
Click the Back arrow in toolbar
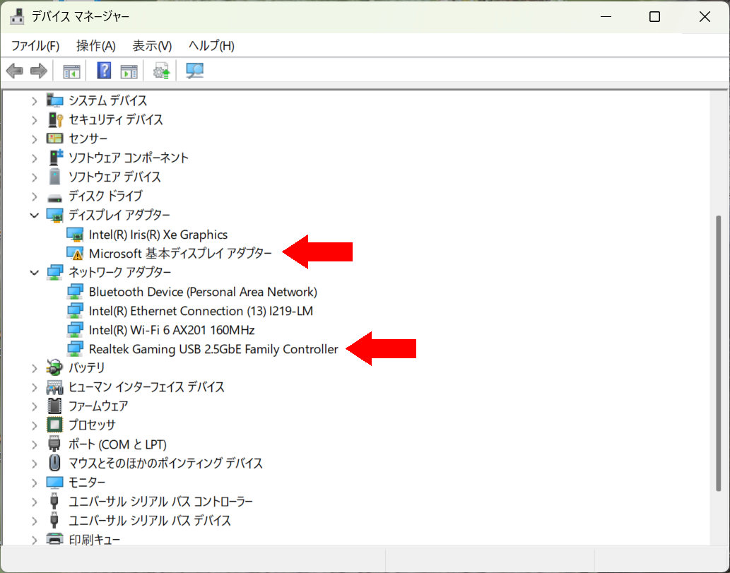tap(14, 71)
